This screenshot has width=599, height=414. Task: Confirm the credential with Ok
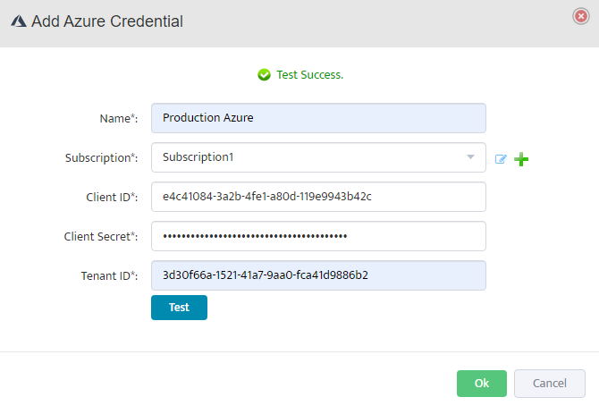click(481, 384)
